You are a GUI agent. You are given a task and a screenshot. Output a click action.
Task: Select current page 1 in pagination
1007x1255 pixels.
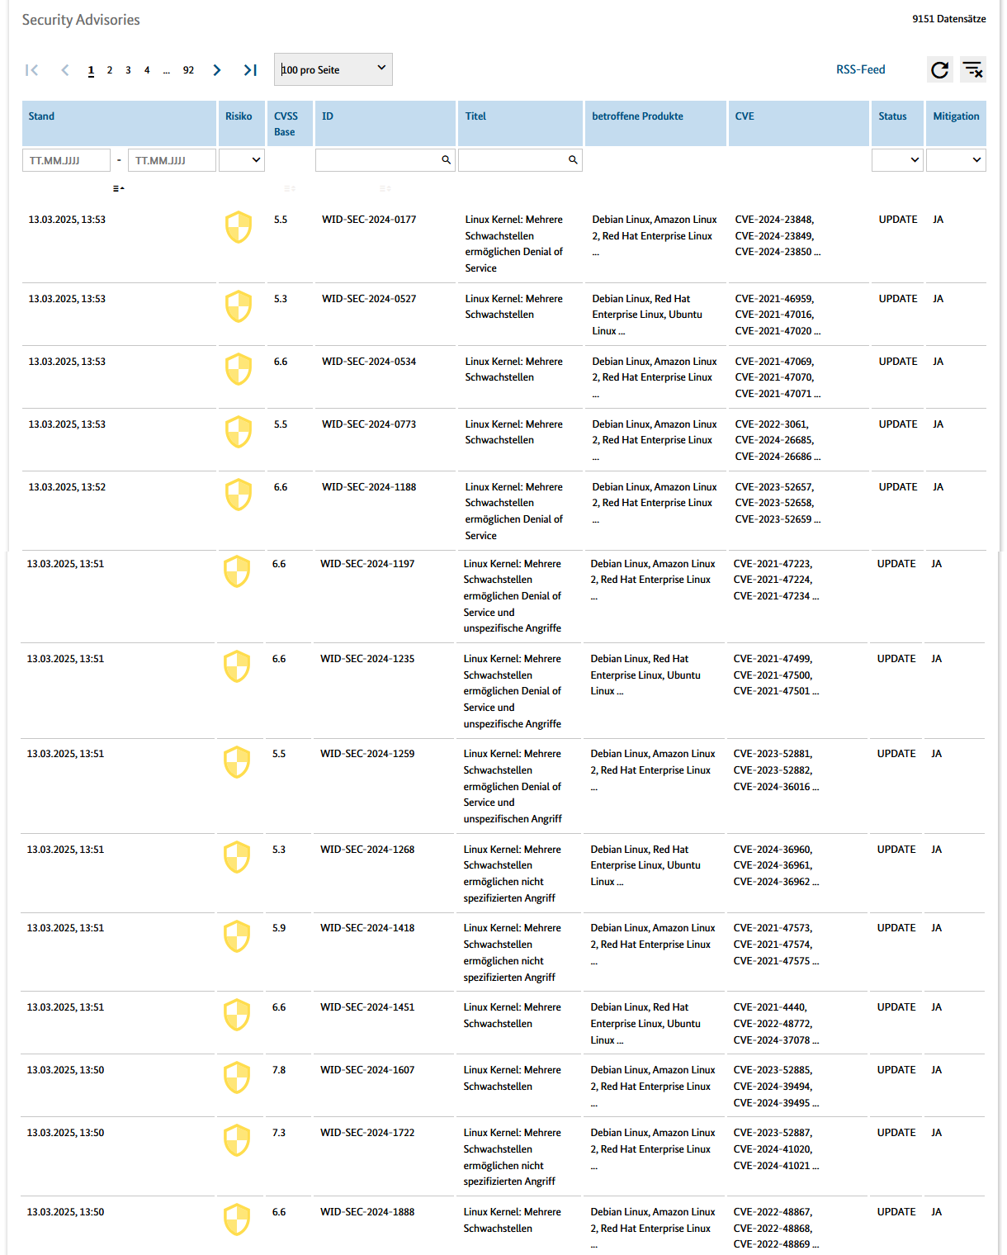[x=91, y=70]
